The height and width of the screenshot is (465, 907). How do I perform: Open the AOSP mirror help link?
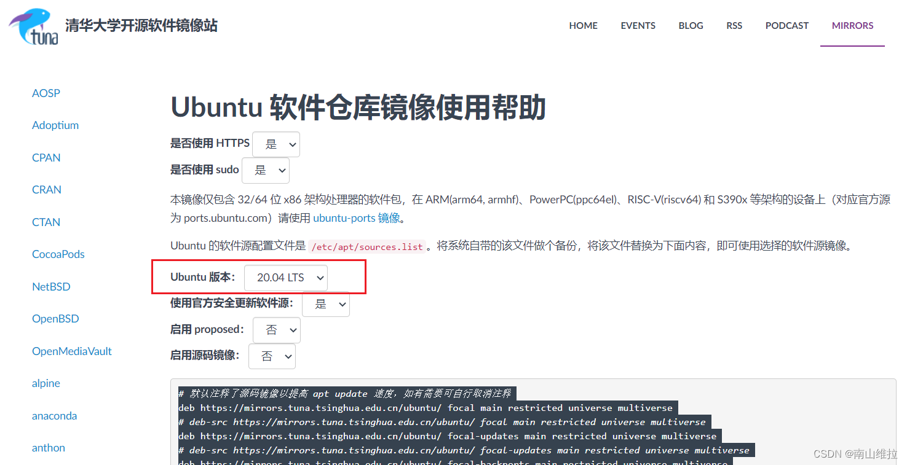[x=46, y=93]
